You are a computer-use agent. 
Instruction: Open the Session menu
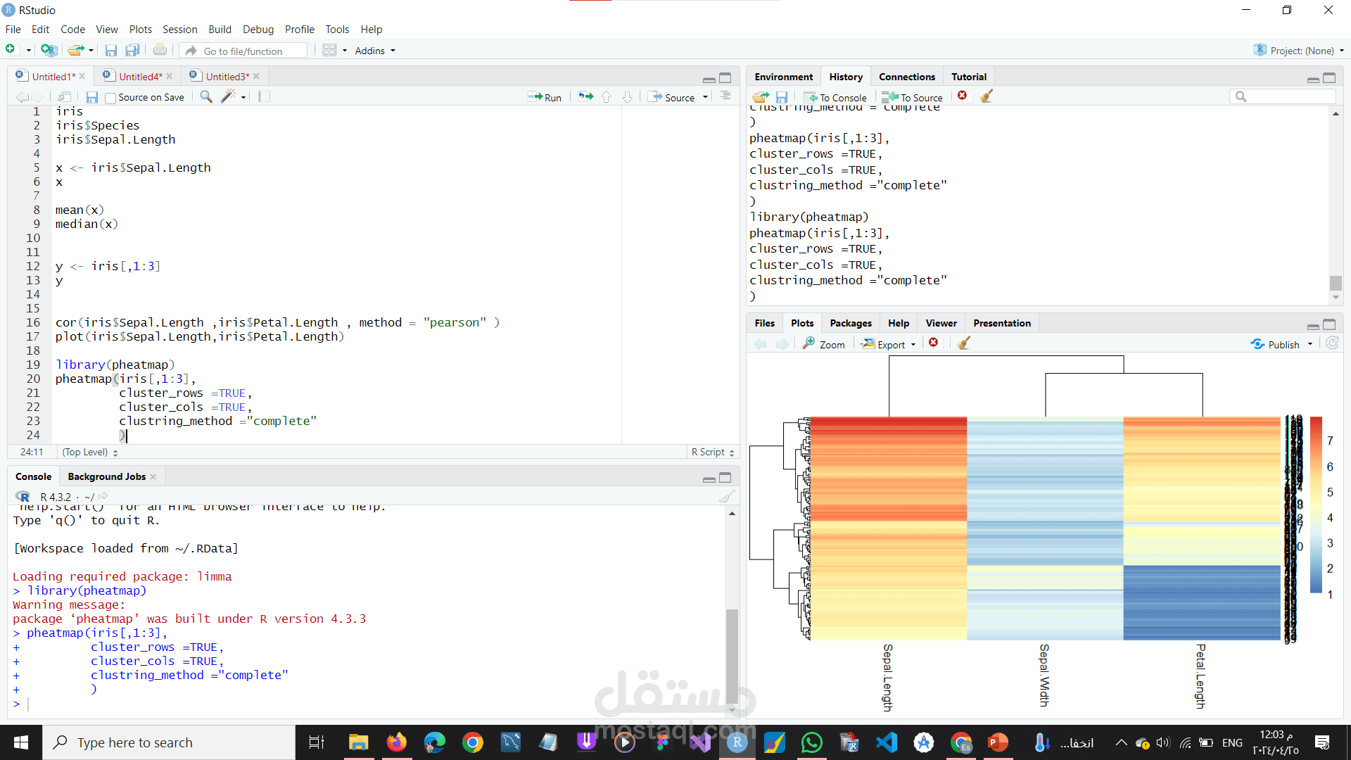179,30
